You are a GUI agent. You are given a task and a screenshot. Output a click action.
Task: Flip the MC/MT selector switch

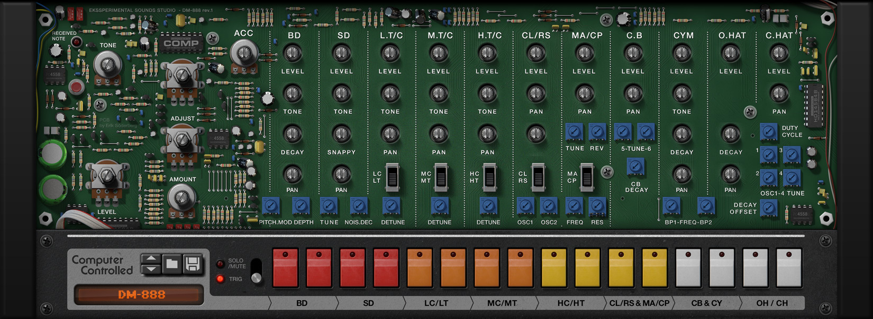click(x=441, y=177)
